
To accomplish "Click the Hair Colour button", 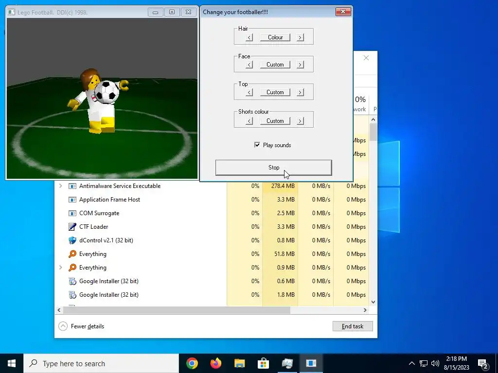I will [x=275, y=37].
